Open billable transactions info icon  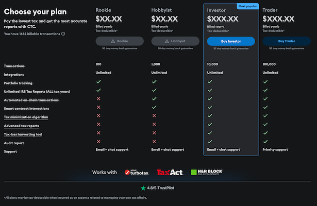[63, 33]
